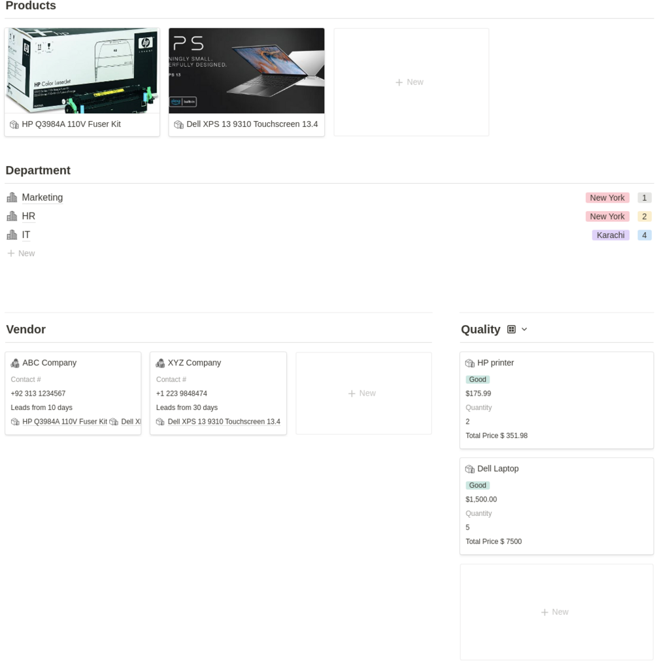This screenshot has height=665, width=657.
Task: Click 'Contact #' label in ABC Company card
Action: [26, 379]
